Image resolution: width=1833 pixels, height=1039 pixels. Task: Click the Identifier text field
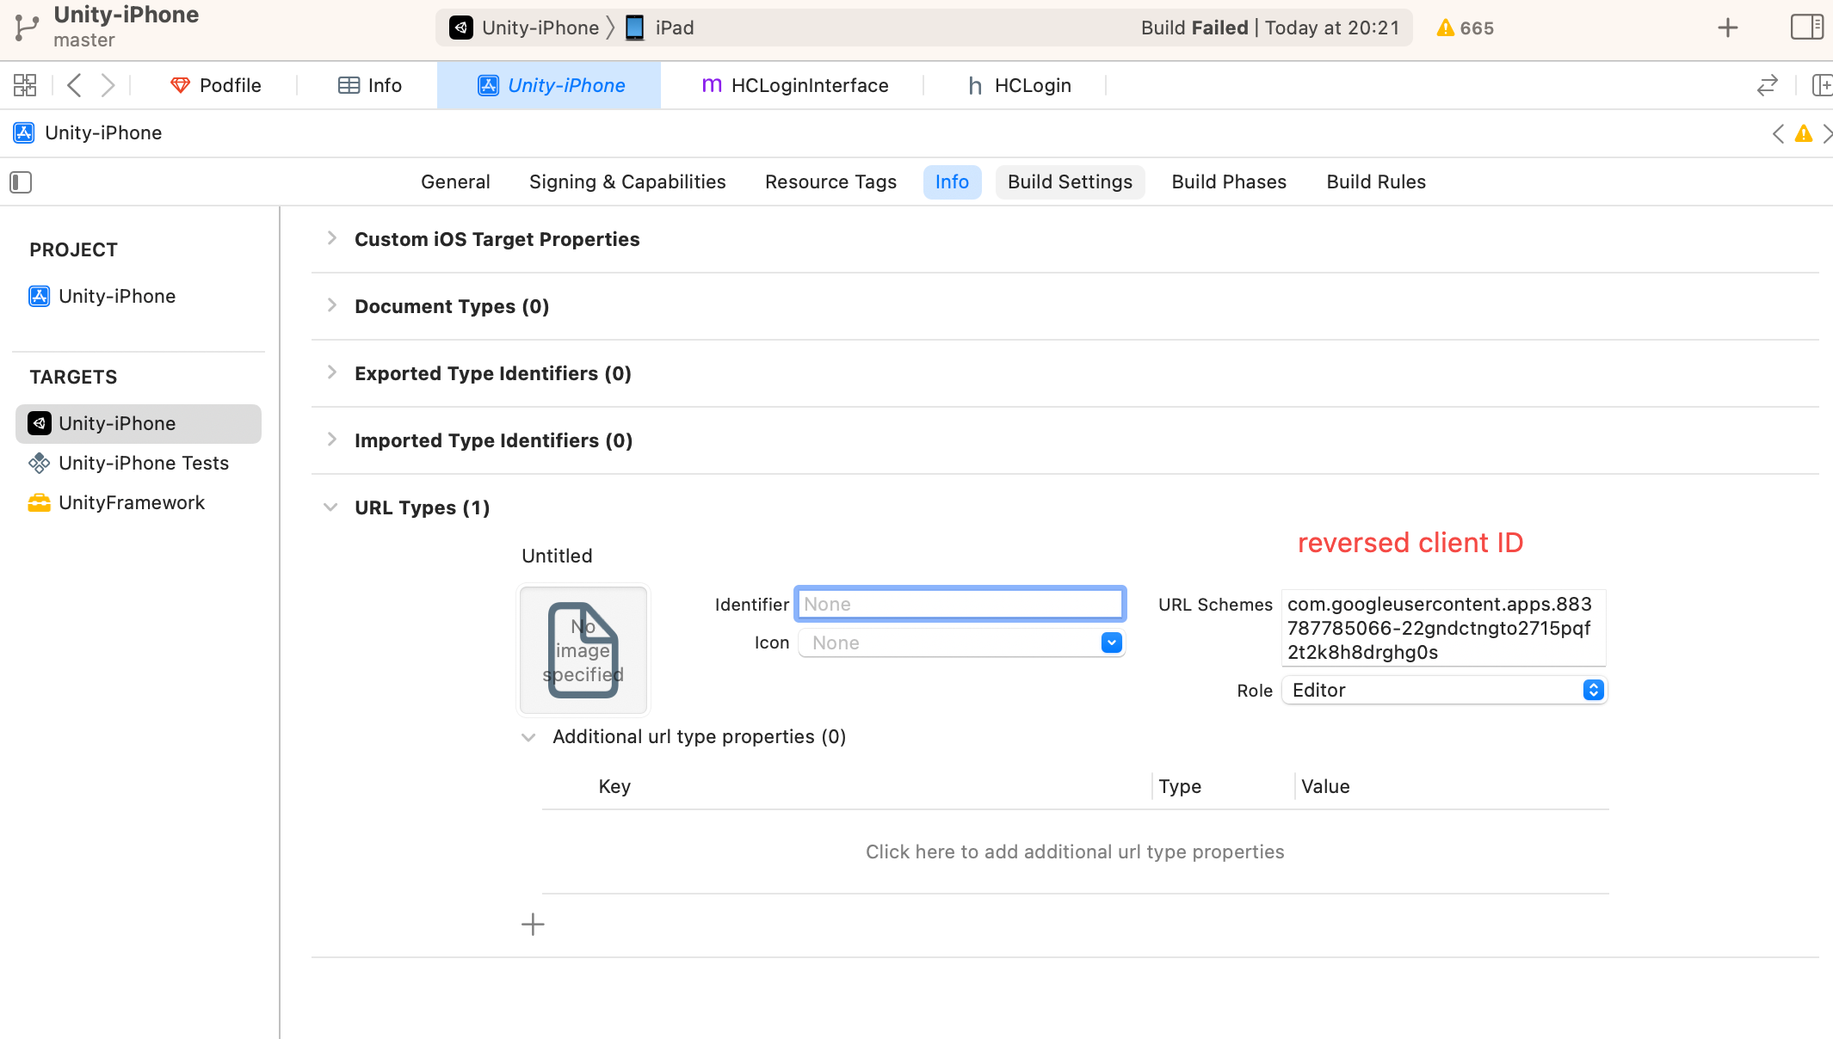960,604
